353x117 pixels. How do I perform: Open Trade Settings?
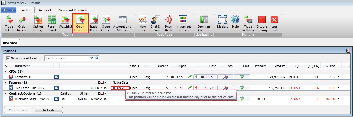click(248, 24)
